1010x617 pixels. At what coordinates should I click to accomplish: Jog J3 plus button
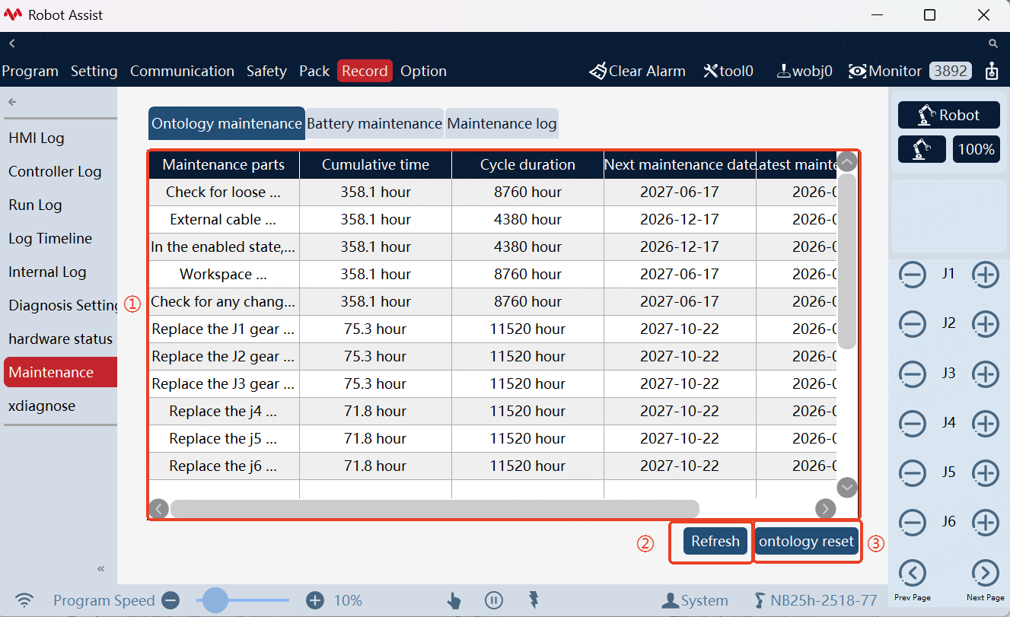click(986, 374)
